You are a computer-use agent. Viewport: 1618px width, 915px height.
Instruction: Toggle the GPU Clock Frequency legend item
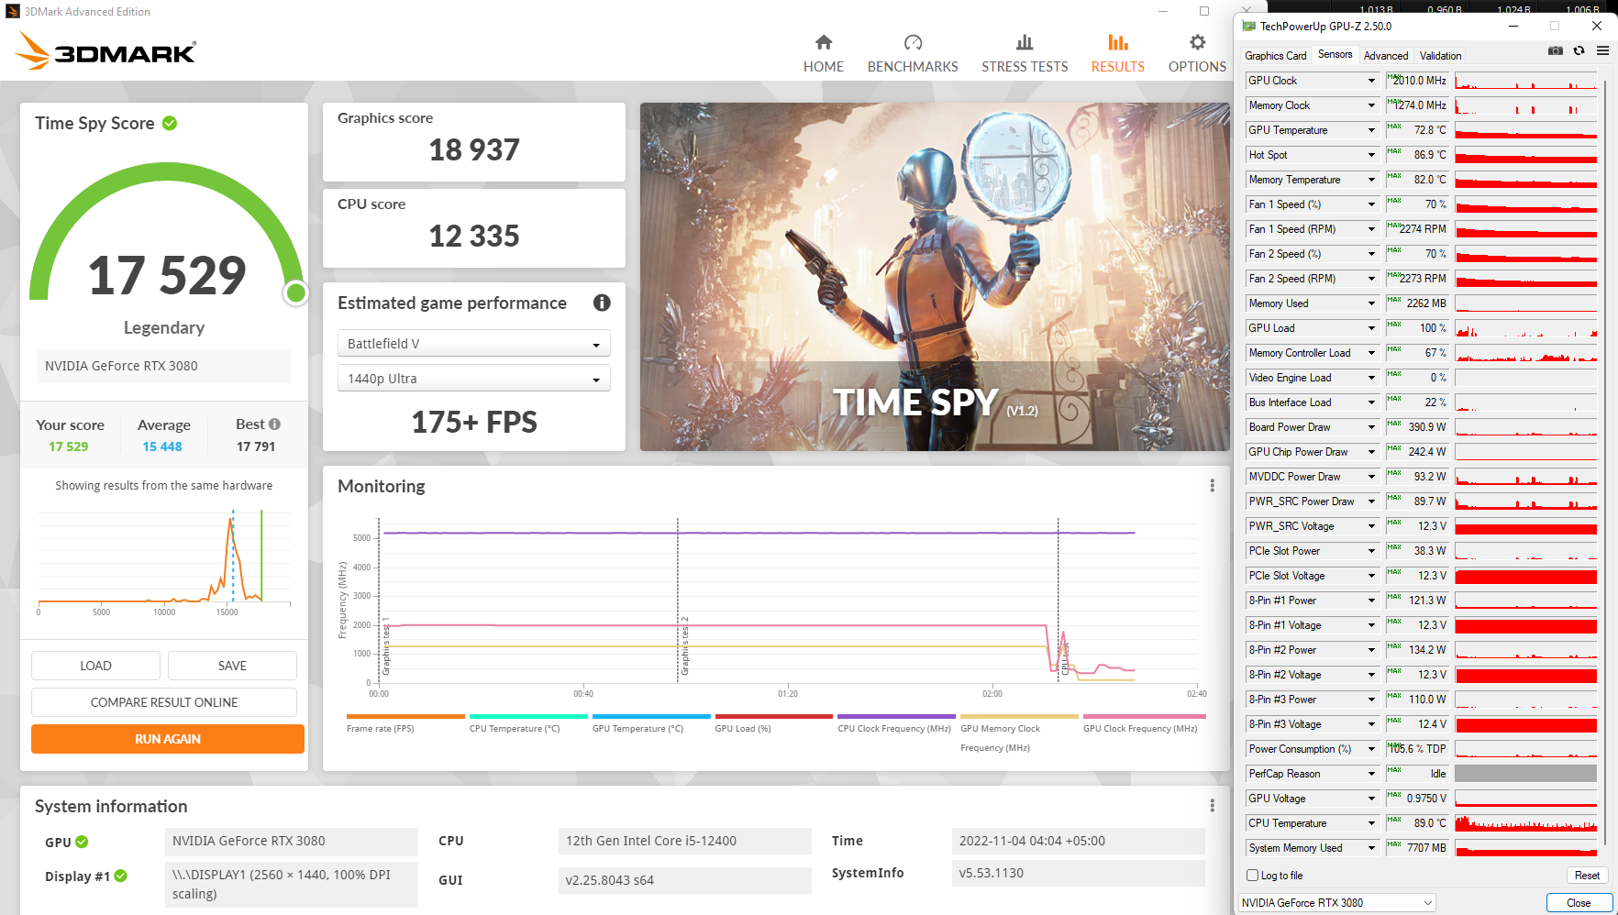click(1144, 723)
